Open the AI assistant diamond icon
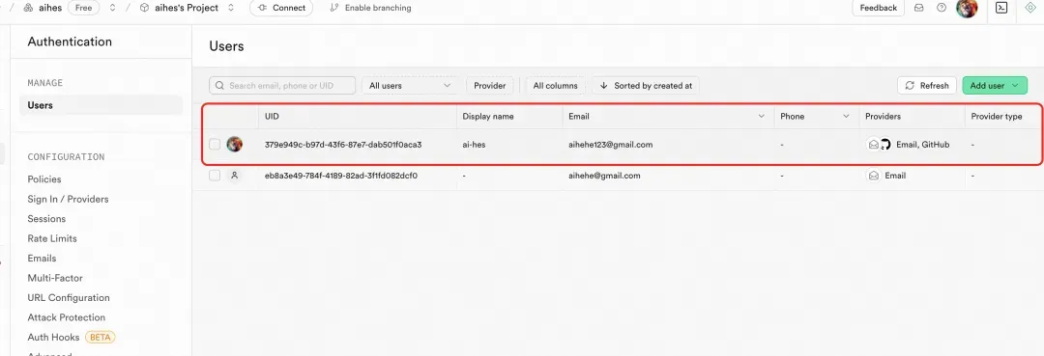1044x356 pixels. coord(1029,8)
